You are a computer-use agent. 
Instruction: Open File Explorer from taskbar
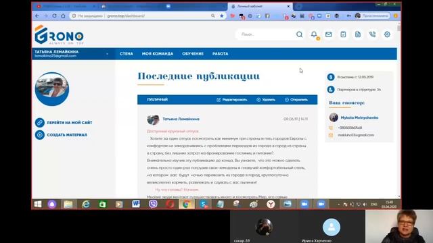68,204
